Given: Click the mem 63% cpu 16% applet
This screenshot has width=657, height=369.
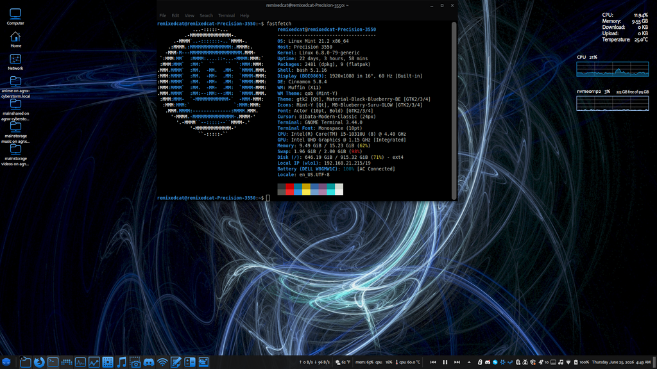Looking at the screenshot, I should click(374, 362).
